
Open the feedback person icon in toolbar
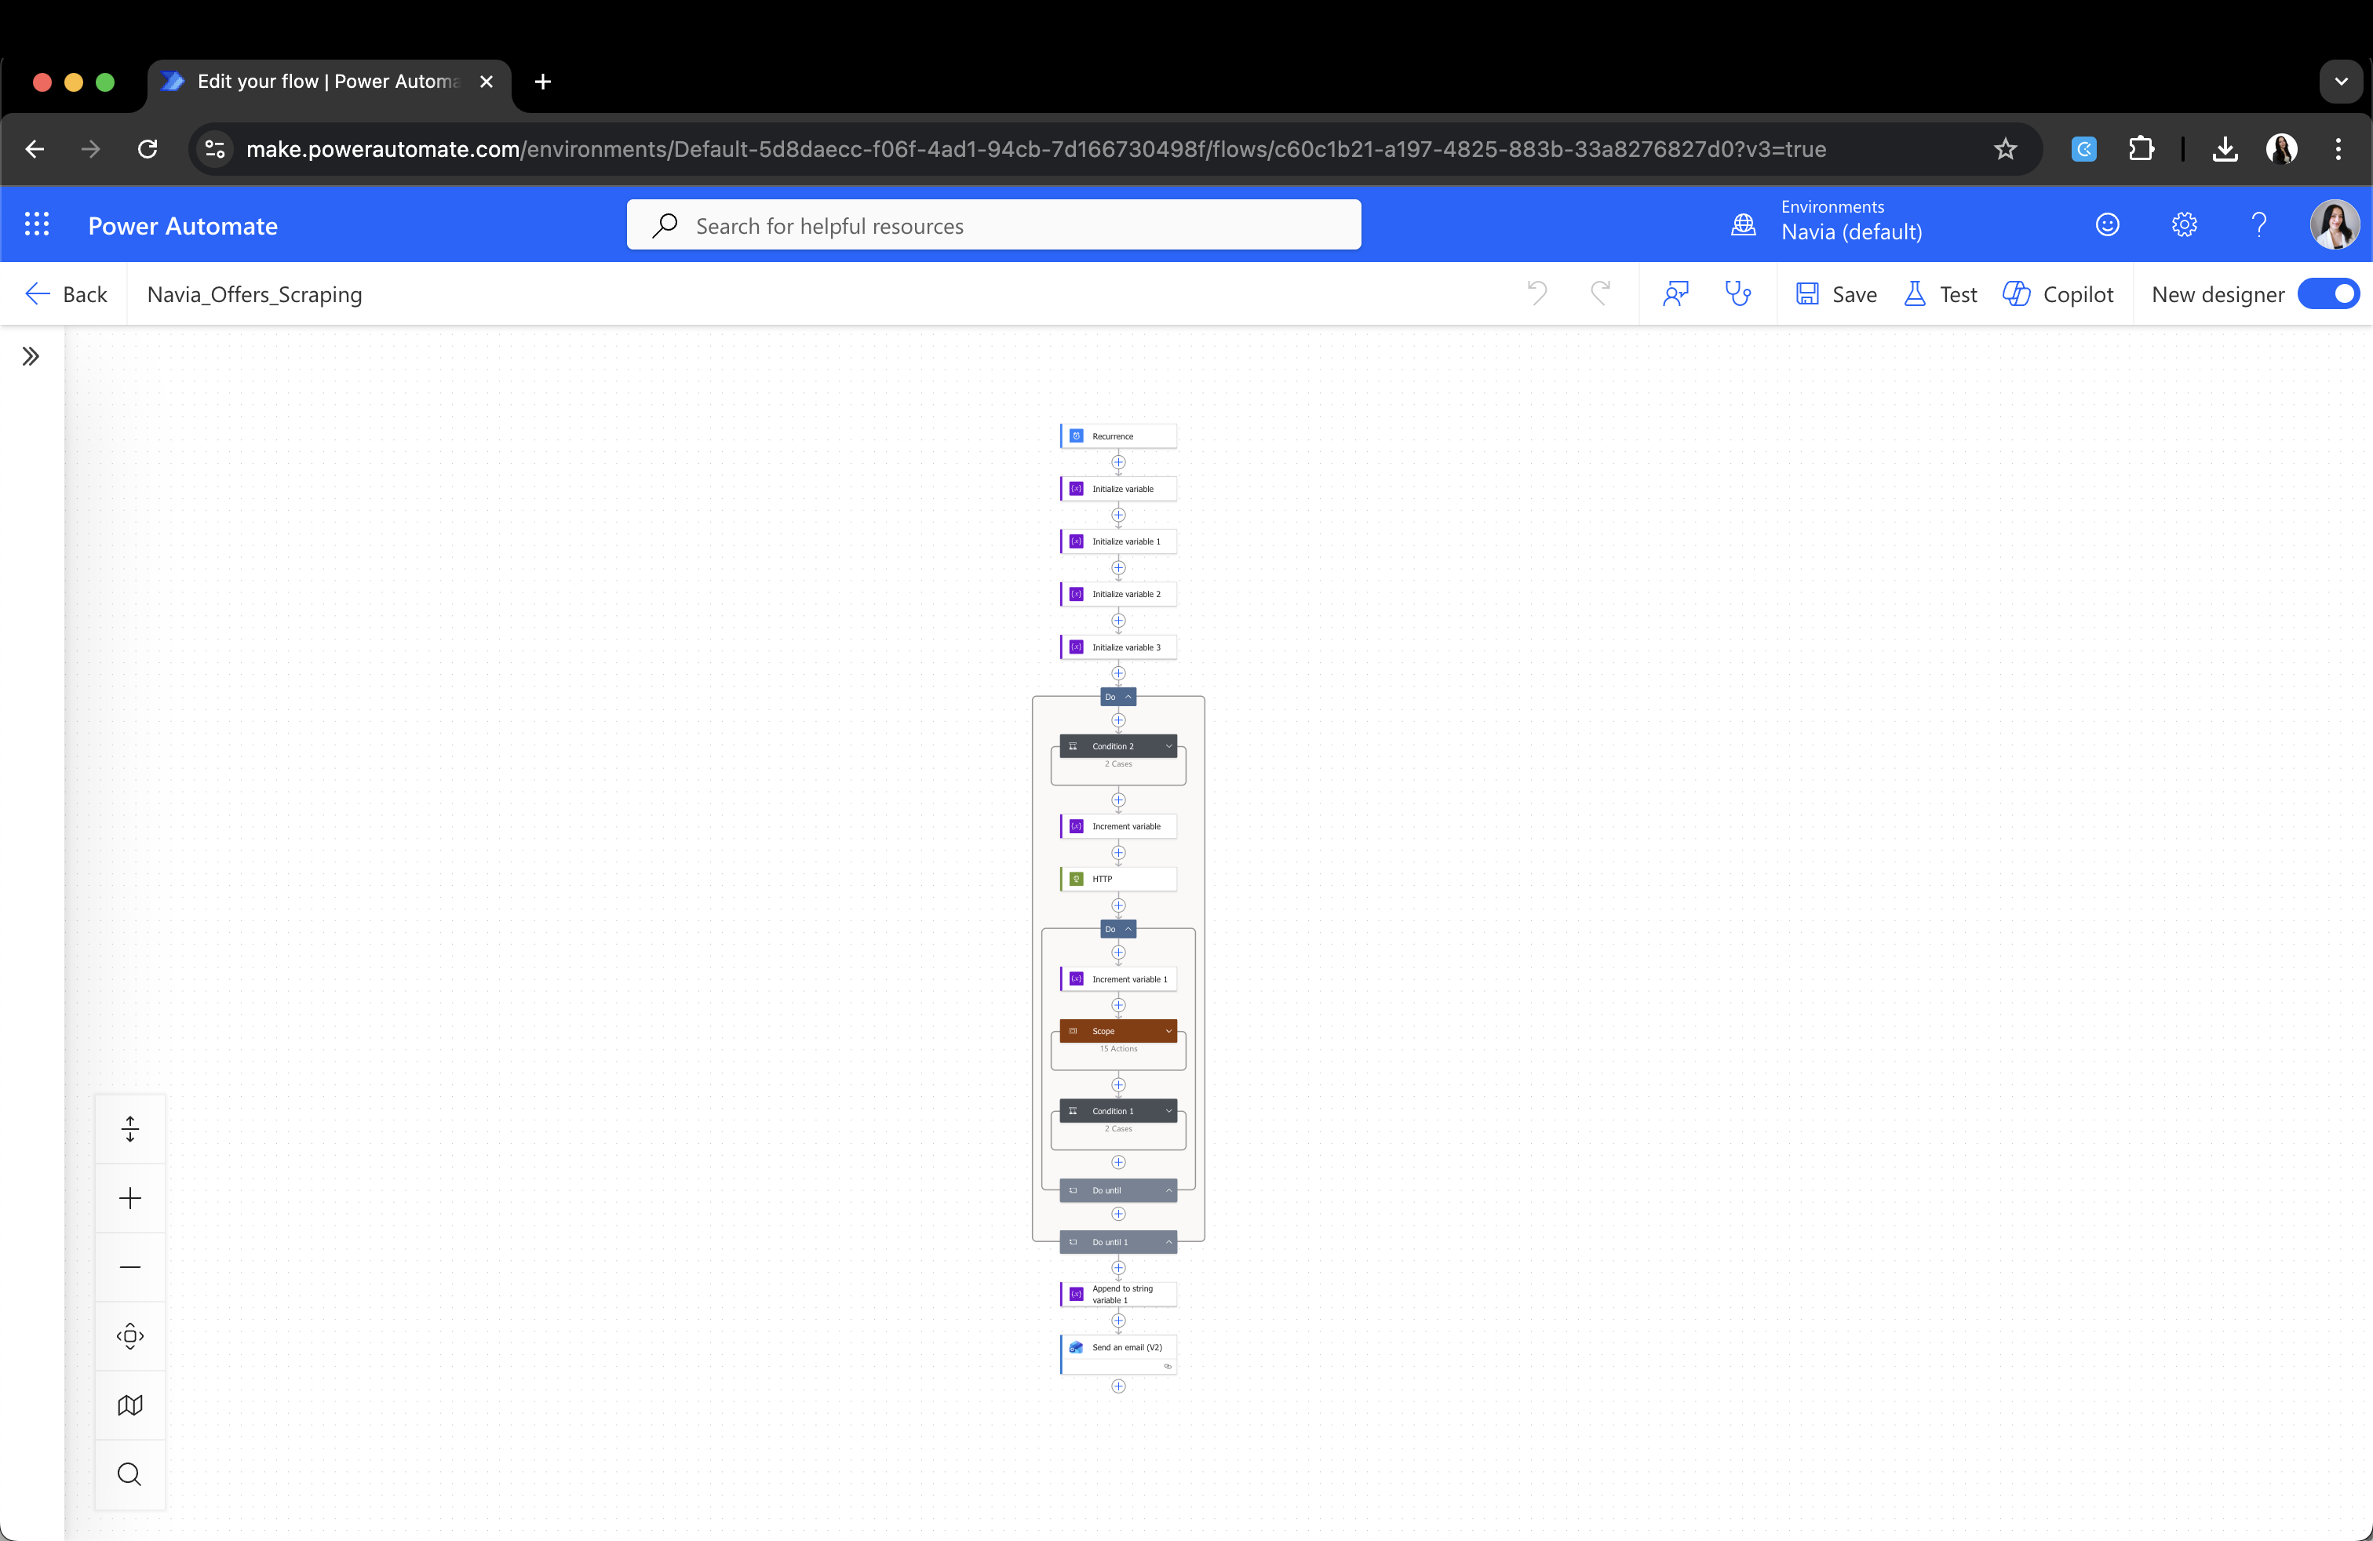point(1675,294)
